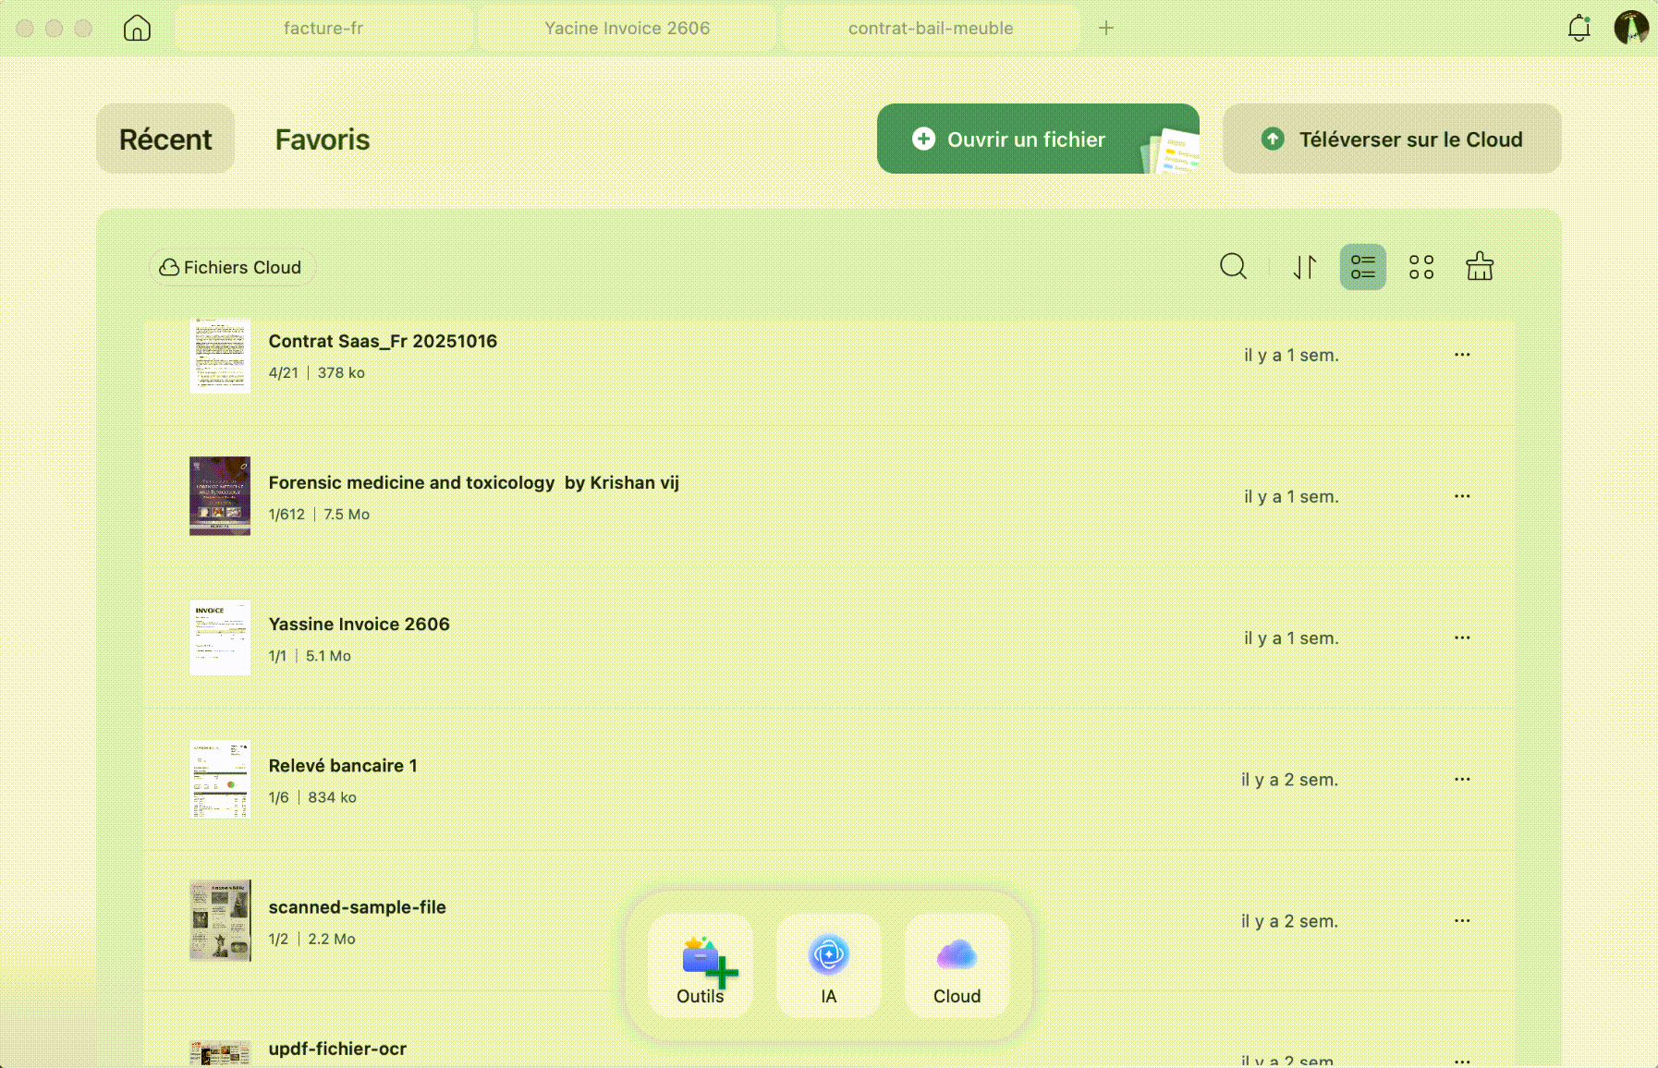Image resolution: width=1658 pixels, height=1068 pixels.
Task: Open the notifications bell
Action: pos(1579,28)
